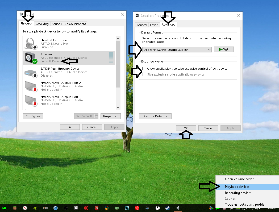Click the speaker icon in the taskbar
279x212 pixels.
(178, 208)
